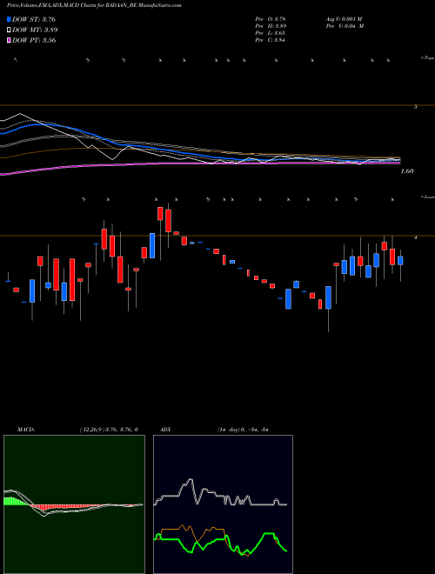435x574 pixels.
Task: Click the ADX '(14 day) 0, +34, -34' parameters
Action: pyautogui.click(x=243, y=430)
